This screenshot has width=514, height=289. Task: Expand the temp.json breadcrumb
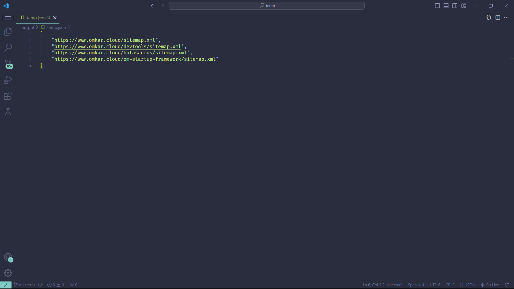pyautogui.click(x=56, y=27)
